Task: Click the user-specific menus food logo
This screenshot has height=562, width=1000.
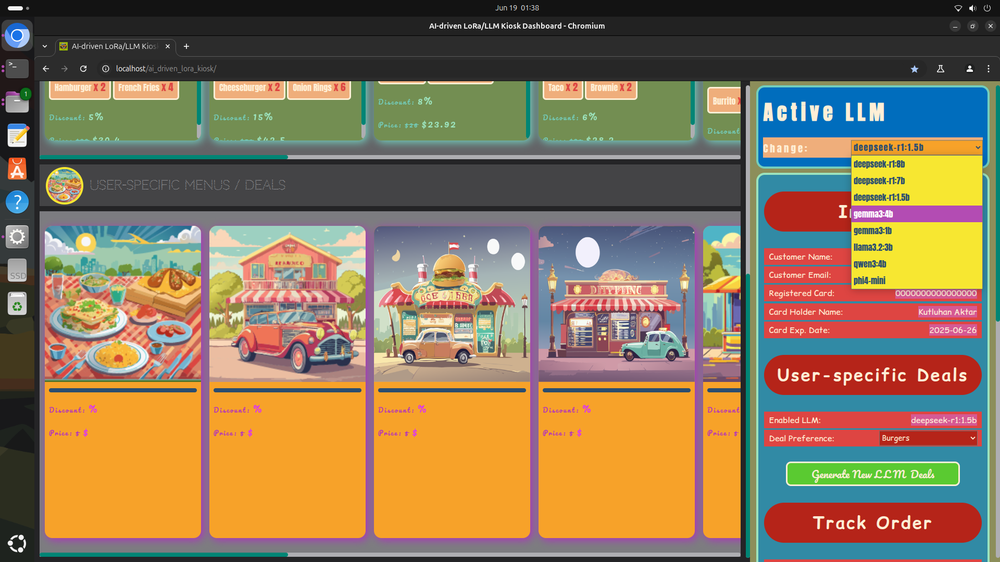Action: coord(65,185)
